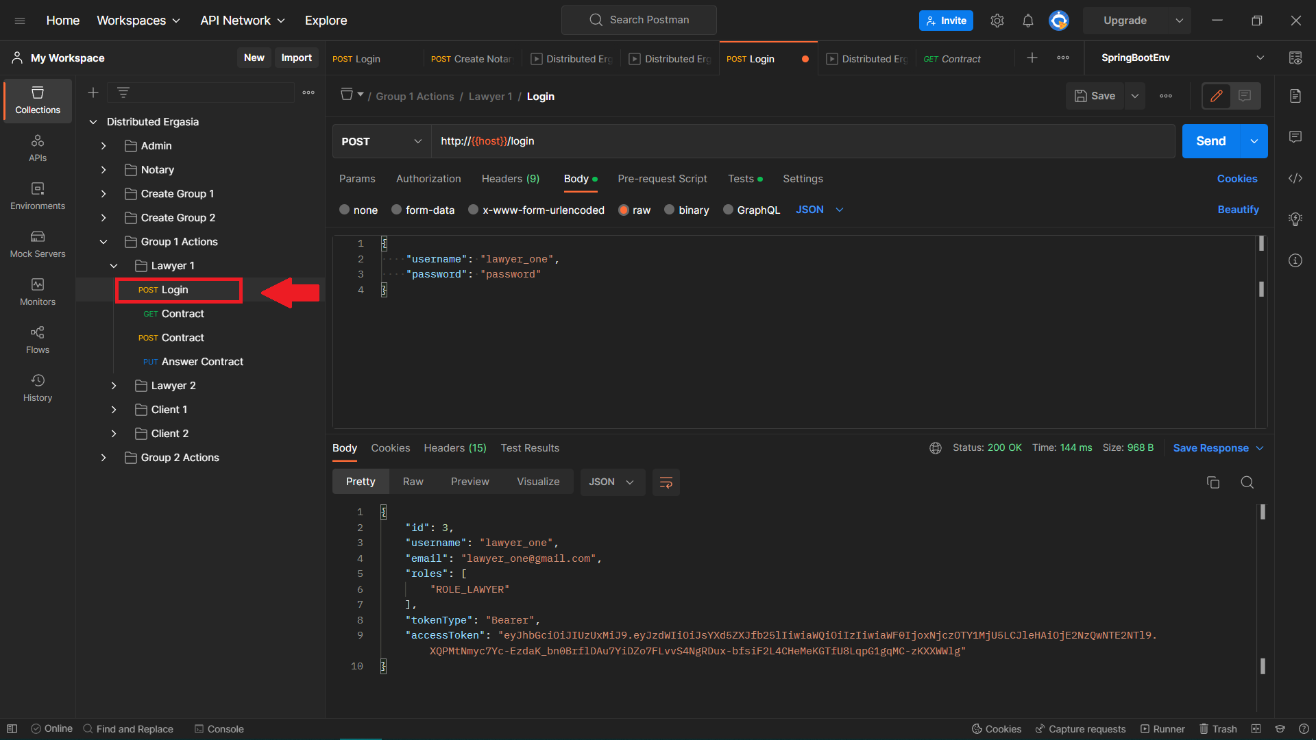1316x740 pixels.
Task: Expand the Lawyer 2 folder
Action: pyautogui.click(x=113, y=386)
